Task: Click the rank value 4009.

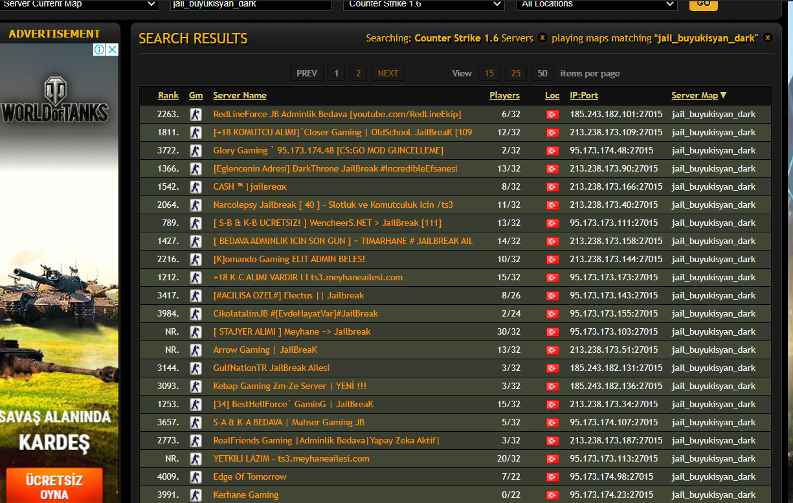Action: [168, 476]
